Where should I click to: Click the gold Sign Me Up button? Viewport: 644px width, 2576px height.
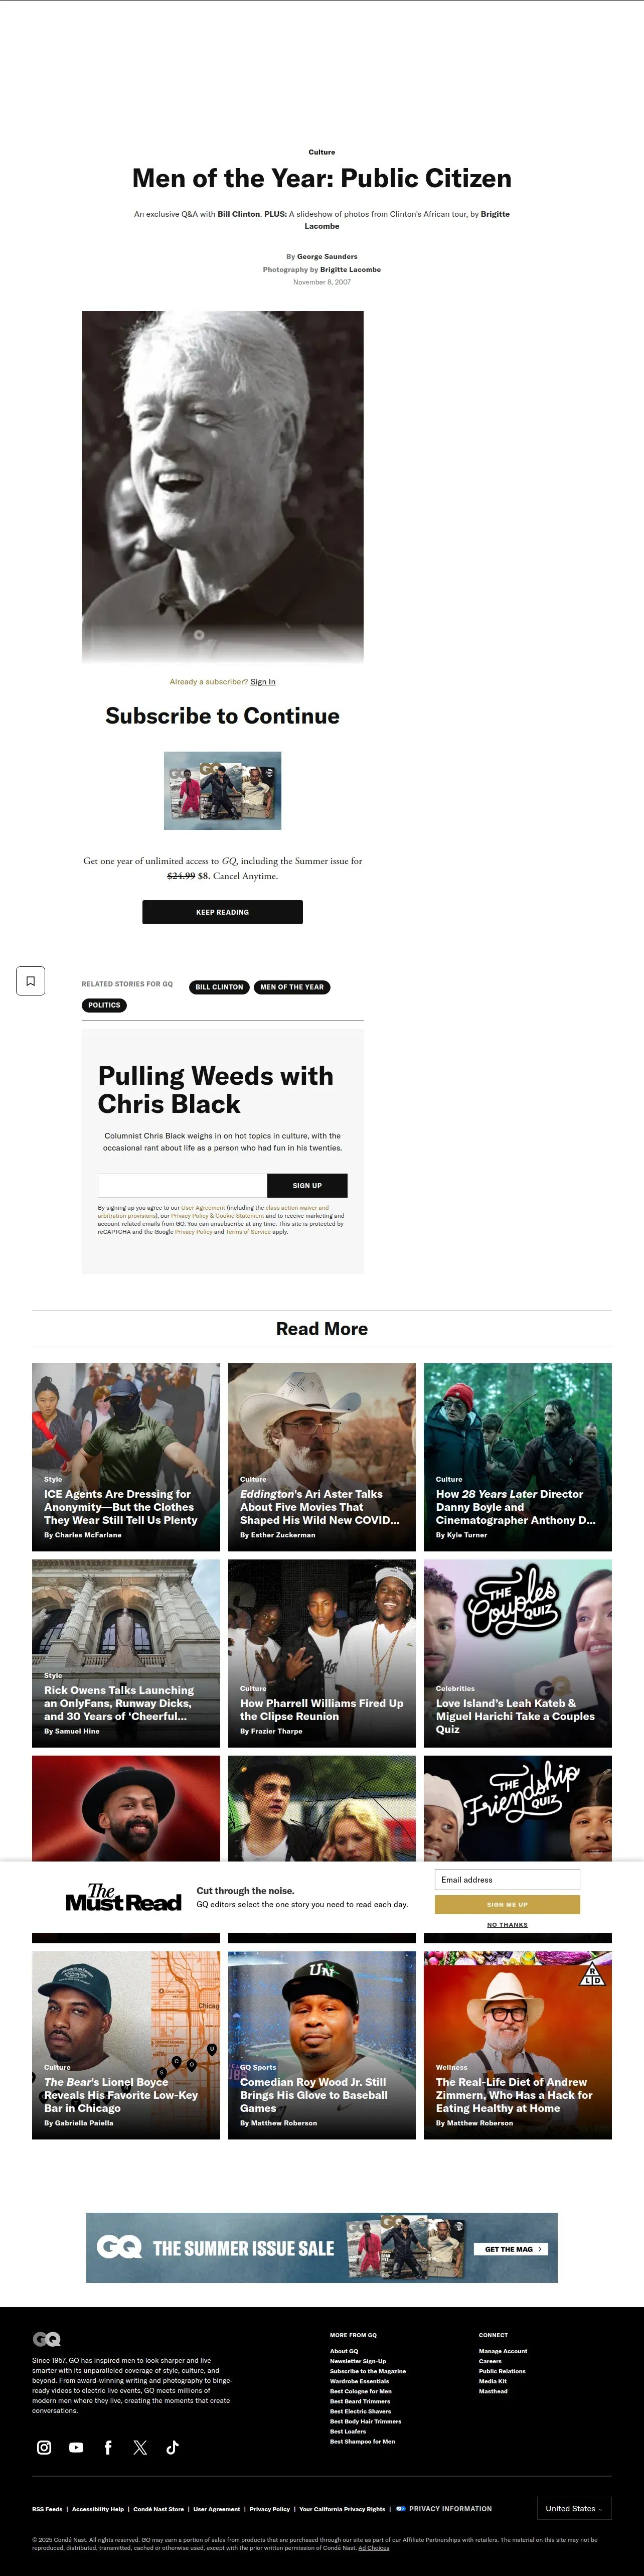tap(507, 1904)
